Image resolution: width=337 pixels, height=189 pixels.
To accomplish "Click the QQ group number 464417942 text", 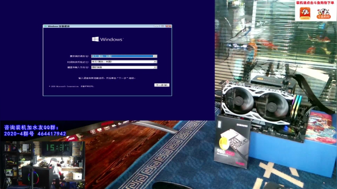I will (52, 134).
